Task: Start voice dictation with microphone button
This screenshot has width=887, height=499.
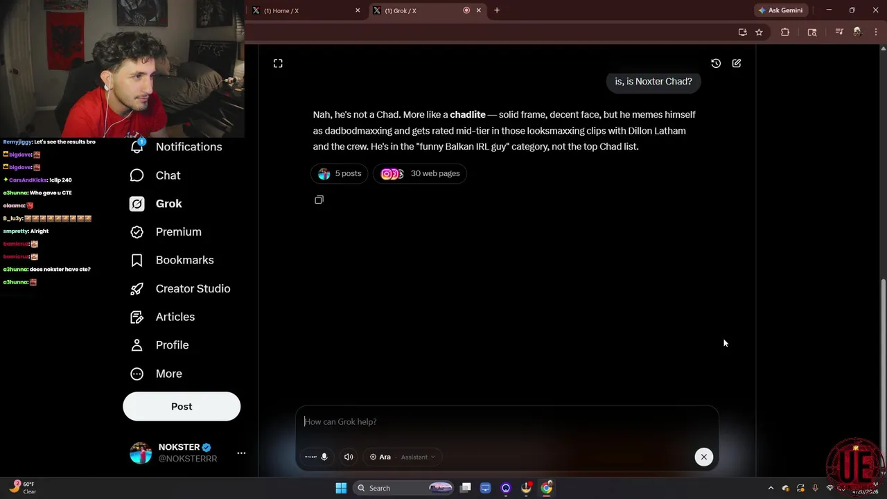Action: pyautogui.click(x=317, y=457)
